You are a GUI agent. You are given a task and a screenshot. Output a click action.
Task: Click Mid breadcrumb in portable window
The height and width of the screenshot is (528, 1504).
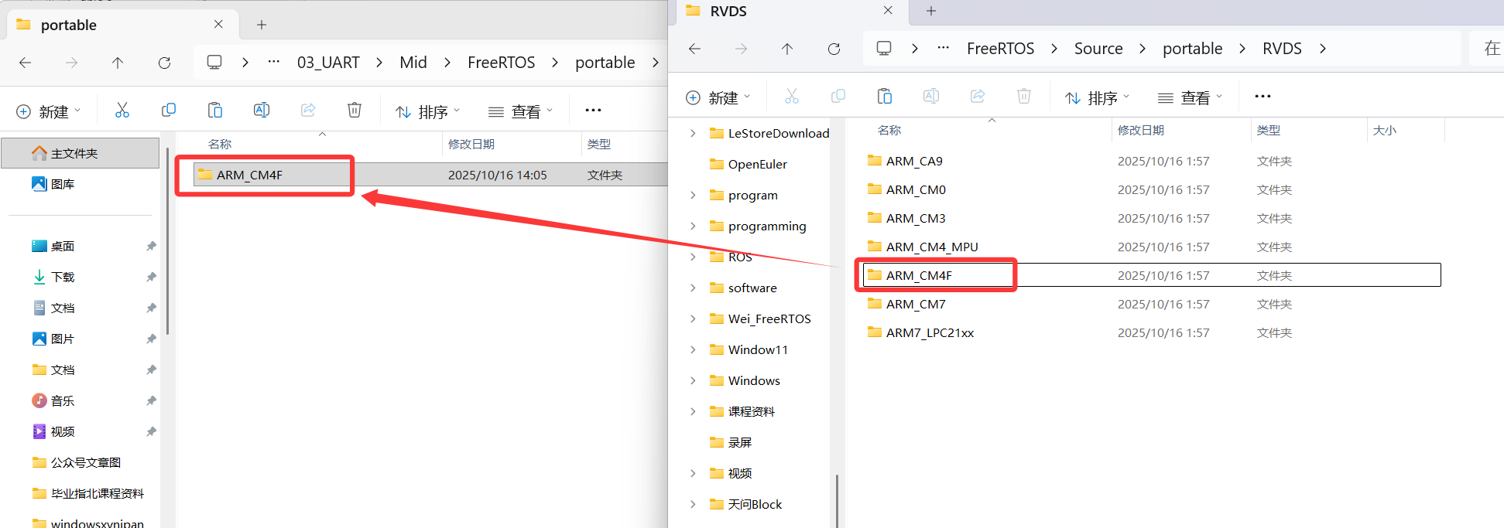(x=413, y=63)
